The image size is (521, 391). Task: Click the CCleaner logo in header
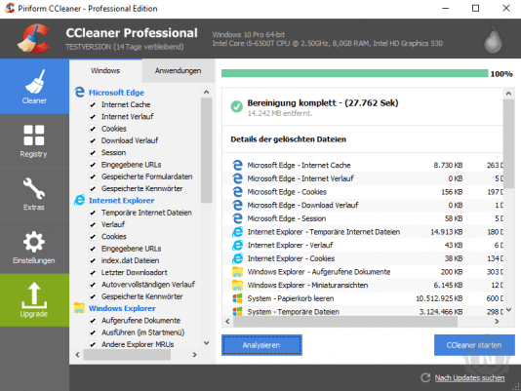pyautogui.click(x=34, y=39)
